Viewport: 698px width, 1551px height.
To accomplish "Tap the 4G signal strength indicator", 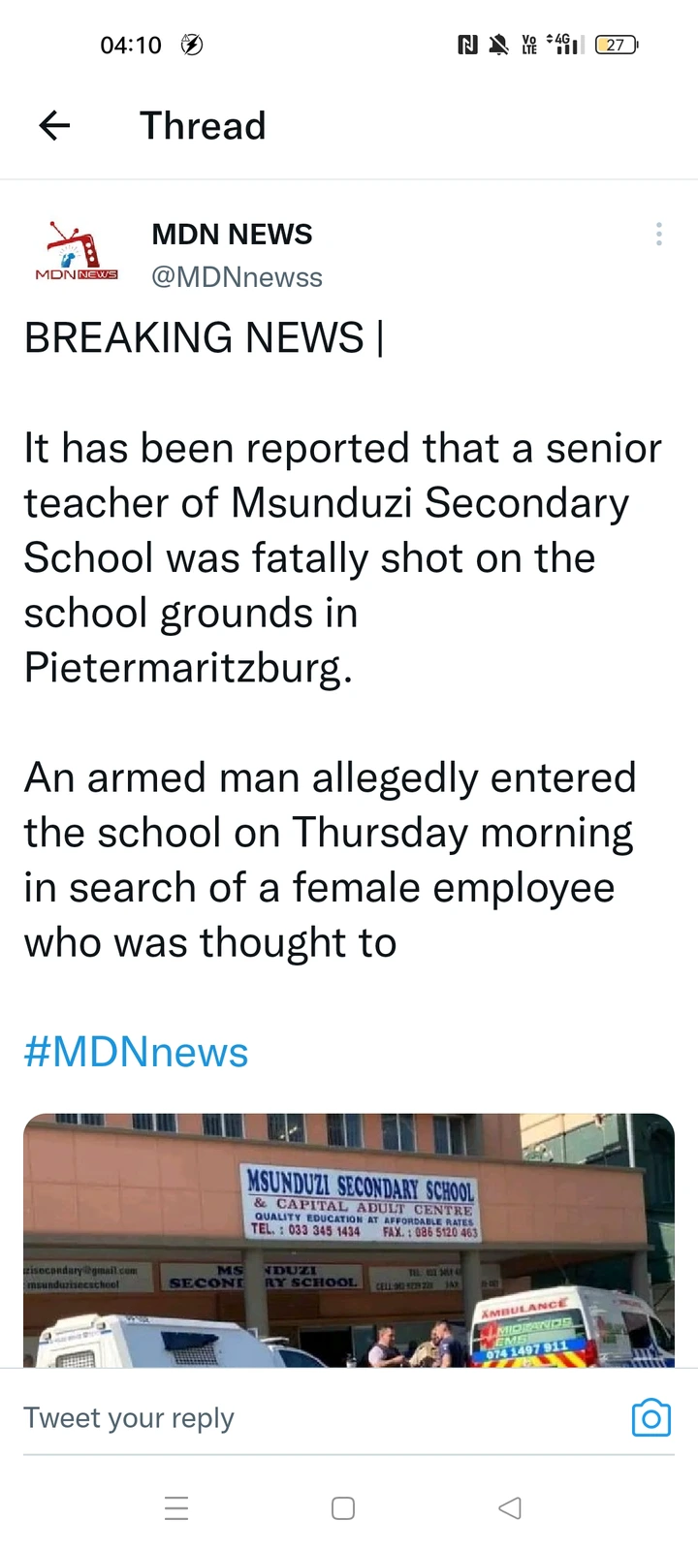I will pyautogui.click(x=564, y=45).
